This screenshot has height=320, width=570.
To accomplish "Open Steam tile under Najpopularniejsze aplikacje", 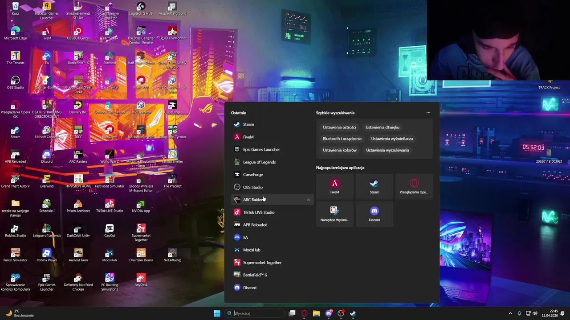I will [x=375, y=187].
